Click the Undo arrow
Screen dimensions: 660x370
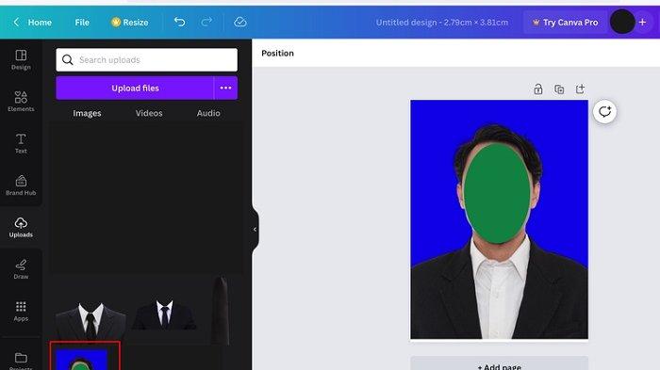(x=179, y=22)
